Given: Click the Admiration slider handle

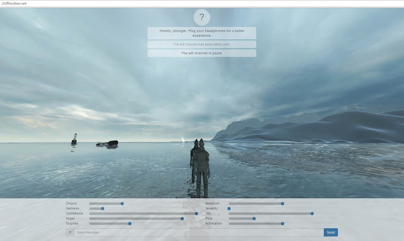Looking at the screenshot, I should (282, 223).
